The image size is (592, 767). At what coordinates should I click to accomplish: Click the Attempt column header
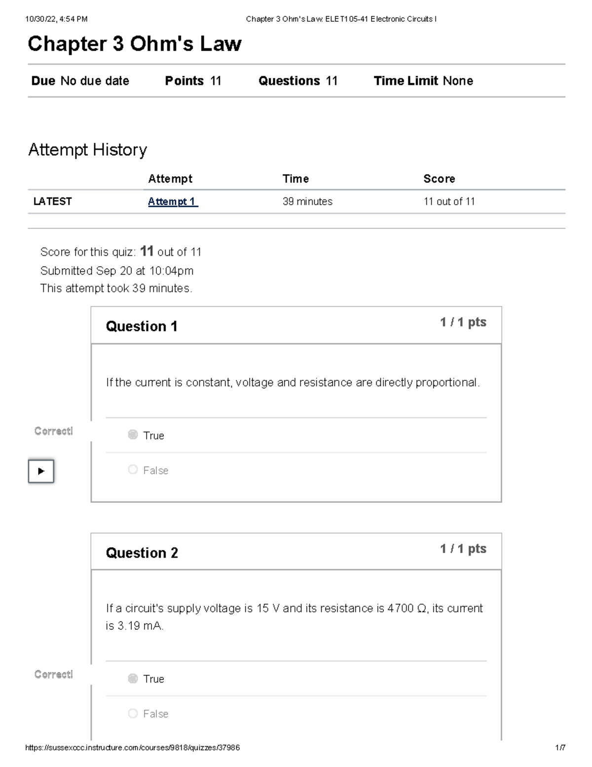coord(170,179)
